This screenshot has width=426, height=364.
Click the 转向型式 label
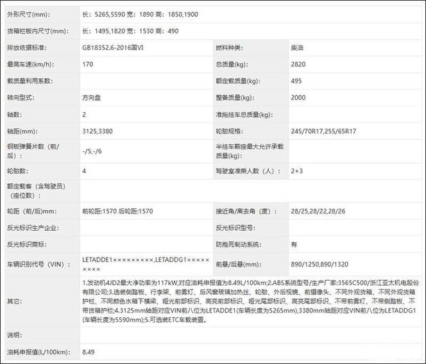(21, 97)
